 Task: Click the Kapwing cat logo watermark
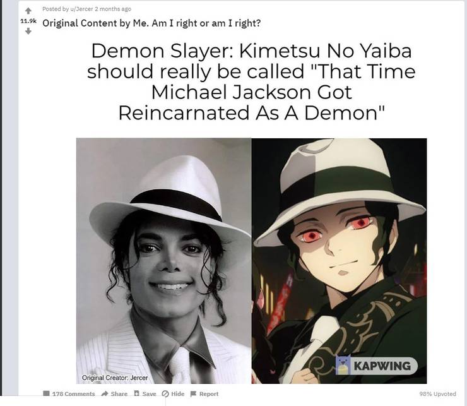pyautogui.click(x=343, y=365)
